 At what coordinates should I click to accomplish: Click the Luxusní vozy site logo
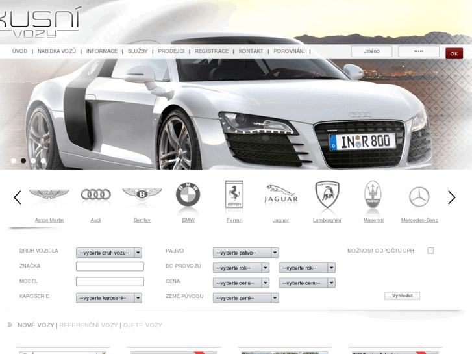[40, 22]
